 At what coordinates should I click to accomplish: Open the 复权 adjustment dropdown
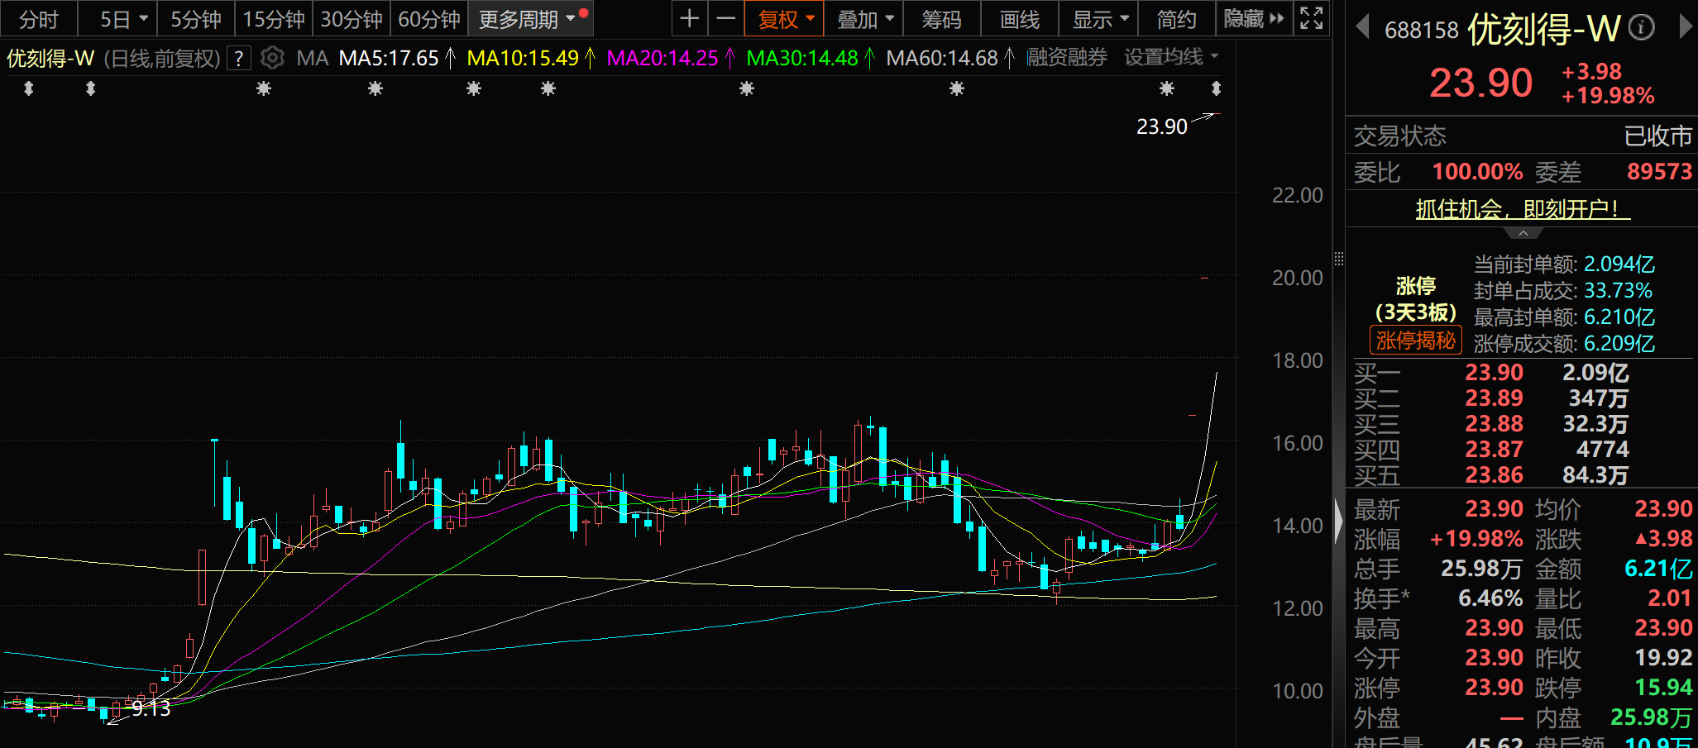(785, 18)
